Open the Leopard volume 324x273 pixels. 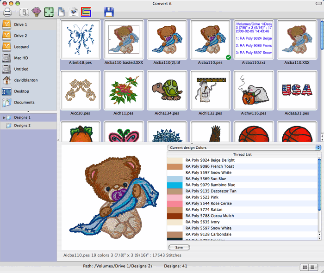tap(28, 47)
